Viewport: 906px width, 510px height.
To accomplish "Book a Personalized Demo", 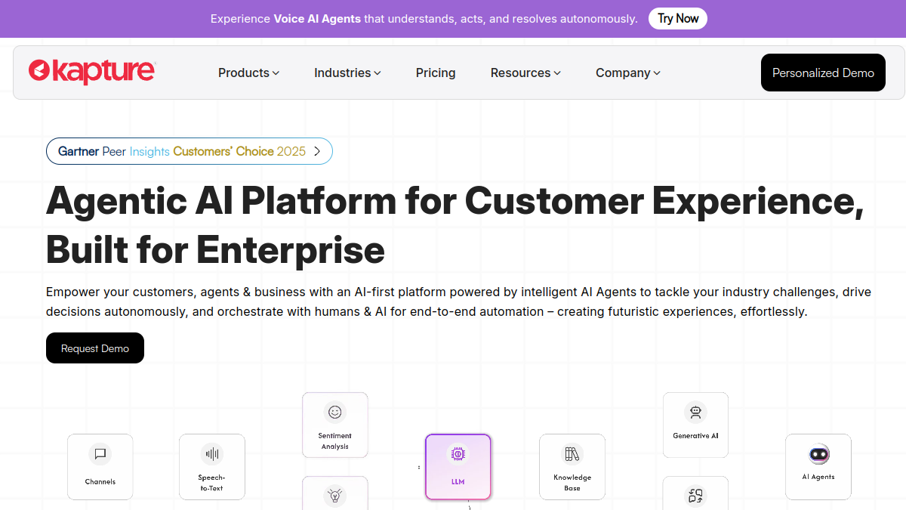I will coord(823,73).
